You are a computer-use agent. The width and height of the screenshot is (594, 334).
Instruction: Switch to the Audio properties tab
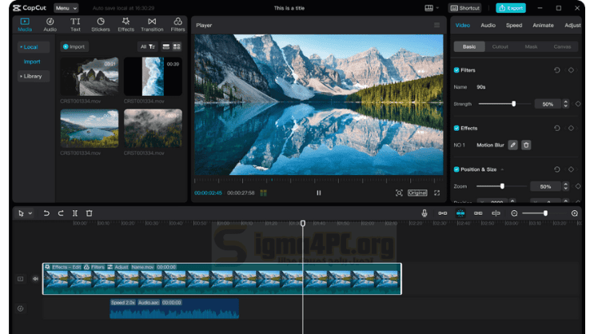tap(488, 25)
